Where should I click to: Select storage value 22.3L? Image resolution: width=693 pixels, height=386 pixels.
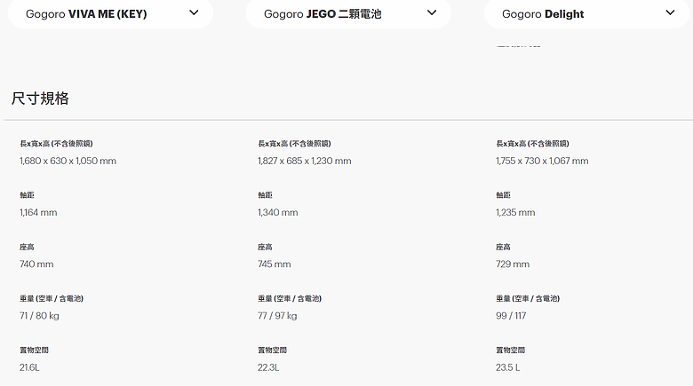click(268, 367)
